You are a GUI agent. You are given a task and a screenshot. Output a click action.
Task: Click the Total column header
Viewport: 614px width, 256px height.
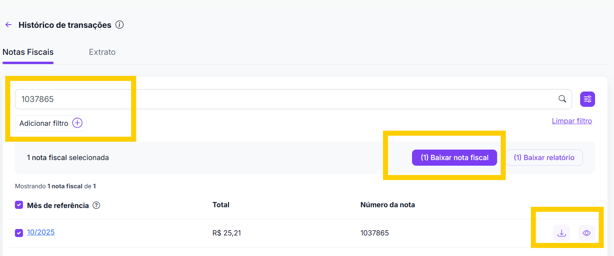221,205
